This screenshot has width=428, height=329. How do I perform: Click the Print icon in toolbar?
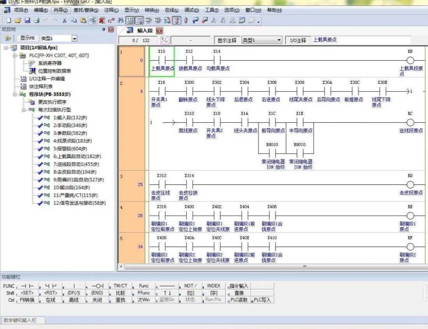pyautogui.click(x=36, y=20)
